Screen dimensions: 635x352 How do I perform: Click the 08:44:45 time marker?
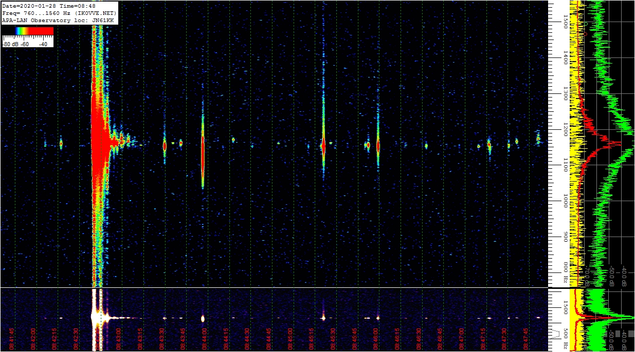coord(268,339)
